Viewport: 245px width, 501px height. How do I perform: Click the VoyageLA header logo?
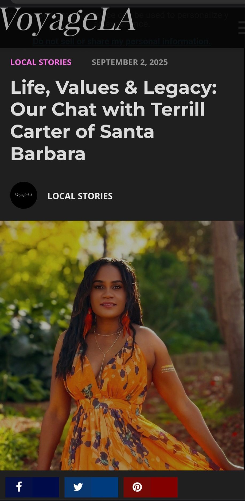[x=68, y=21]
